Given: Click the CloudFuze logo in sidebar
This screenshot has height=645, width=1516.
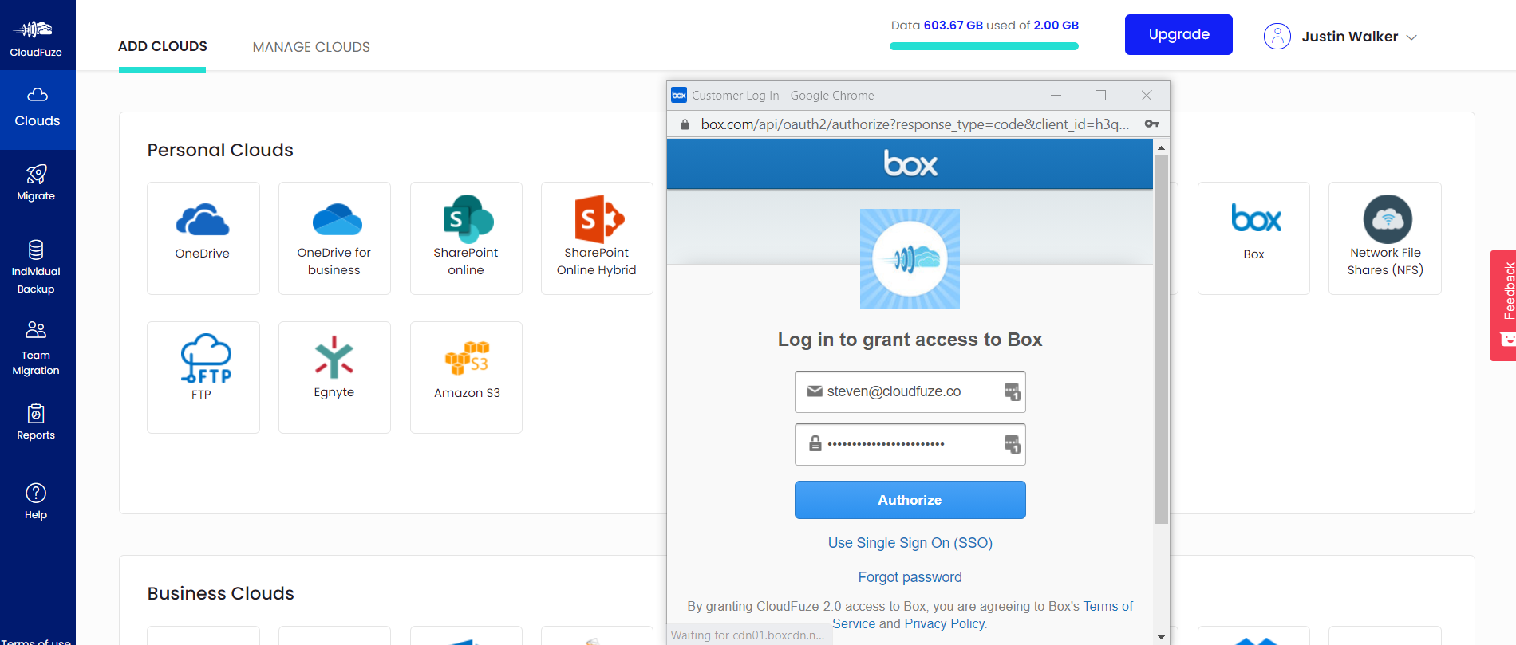Looking at the screenshot, I should tap(36, 37).
